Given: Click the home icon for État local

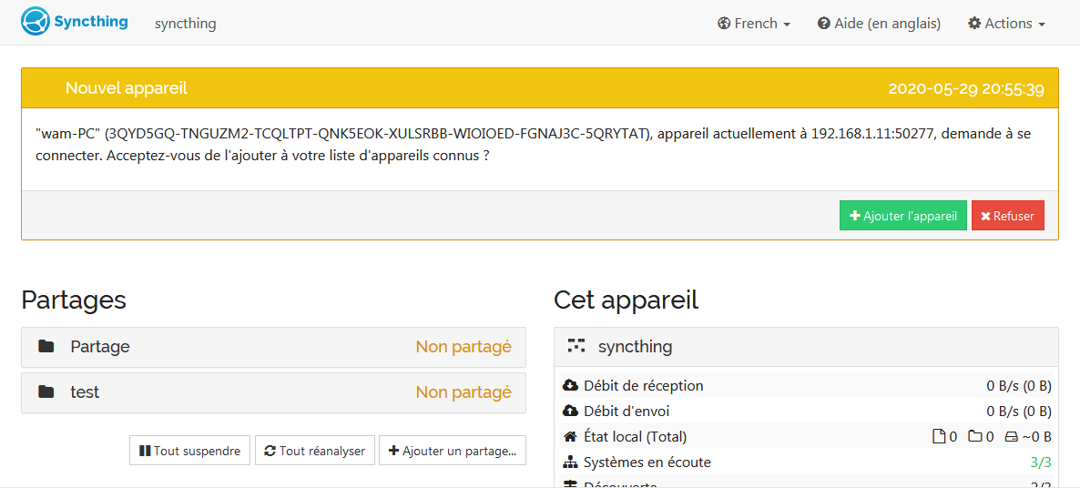Looking at the screenshot, I should [571, 437].
